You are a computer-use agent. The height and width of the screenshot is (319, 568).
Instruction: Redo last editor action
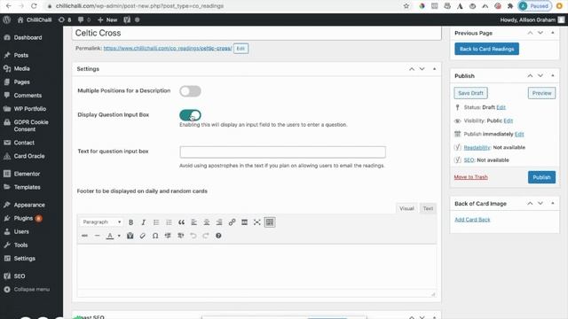click(206, 236)
